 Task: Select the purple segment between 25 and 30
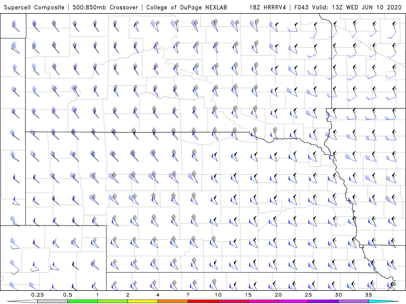click(x=323, y=301)
